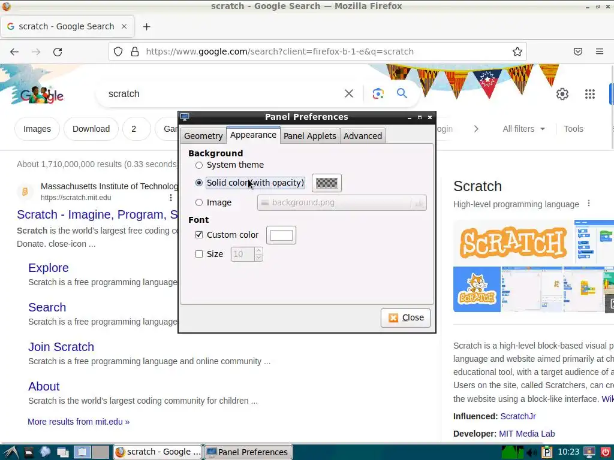This screenshot has height=460, width=614.
Task: Switch to second workspace in pager
Action: (101, 452)
